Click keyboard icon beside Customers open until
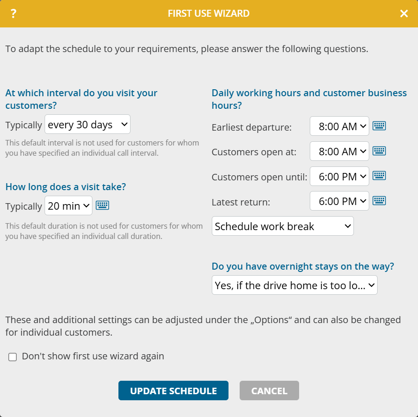The width and height of the screenshot is (418, 417). pyautogui.click(x=379, y=176)
